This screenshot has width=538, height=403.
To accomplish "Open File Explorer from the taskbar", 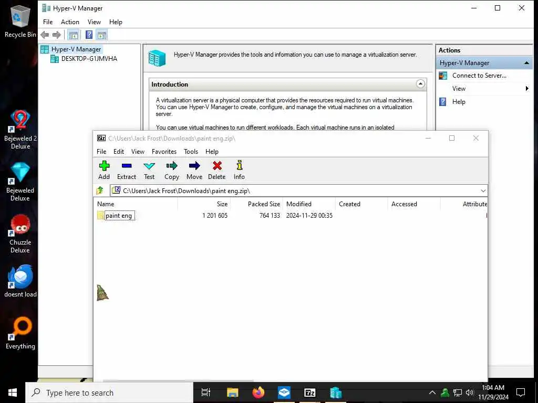I will point(232,393).
